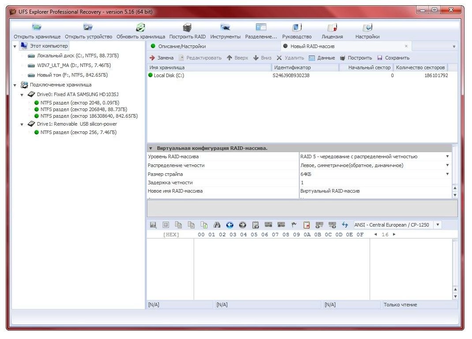Click the dark forward arrow in hex toolbar
The image size is (472, 339).
[242, 225]
